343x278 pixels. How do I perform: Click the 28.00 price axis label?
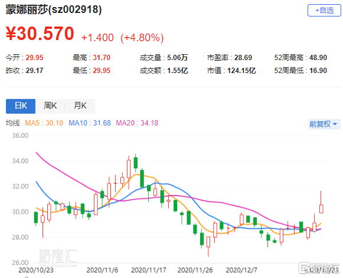[x=20, y=237]
